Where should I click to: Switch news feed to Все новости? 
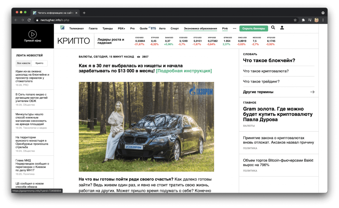click(x=24, y=63)
